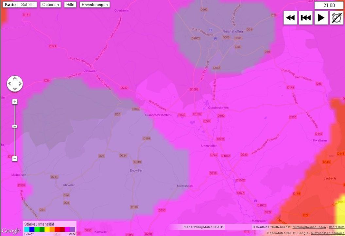
Task: Click the Kindwiller town label
Action: (x=101, y=232)
